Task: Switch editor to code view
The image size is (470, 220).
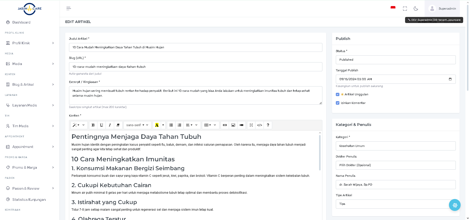Action: [x=259, y=125]
